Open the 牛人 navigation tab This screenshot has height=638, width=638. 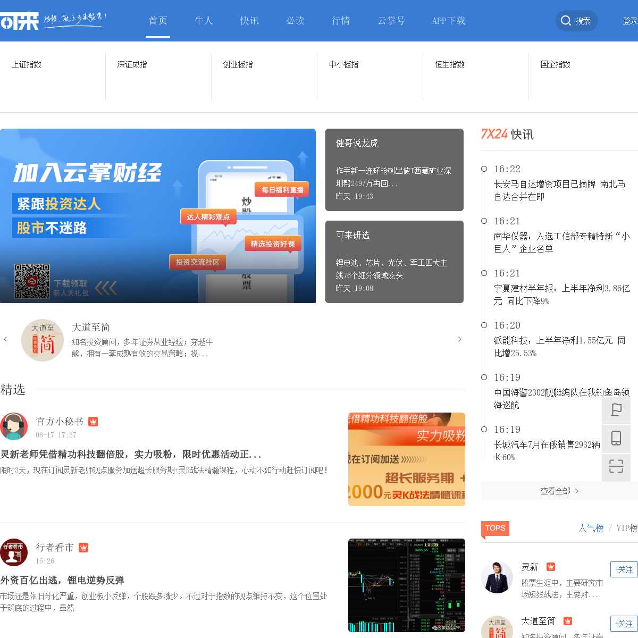(204, 21)
